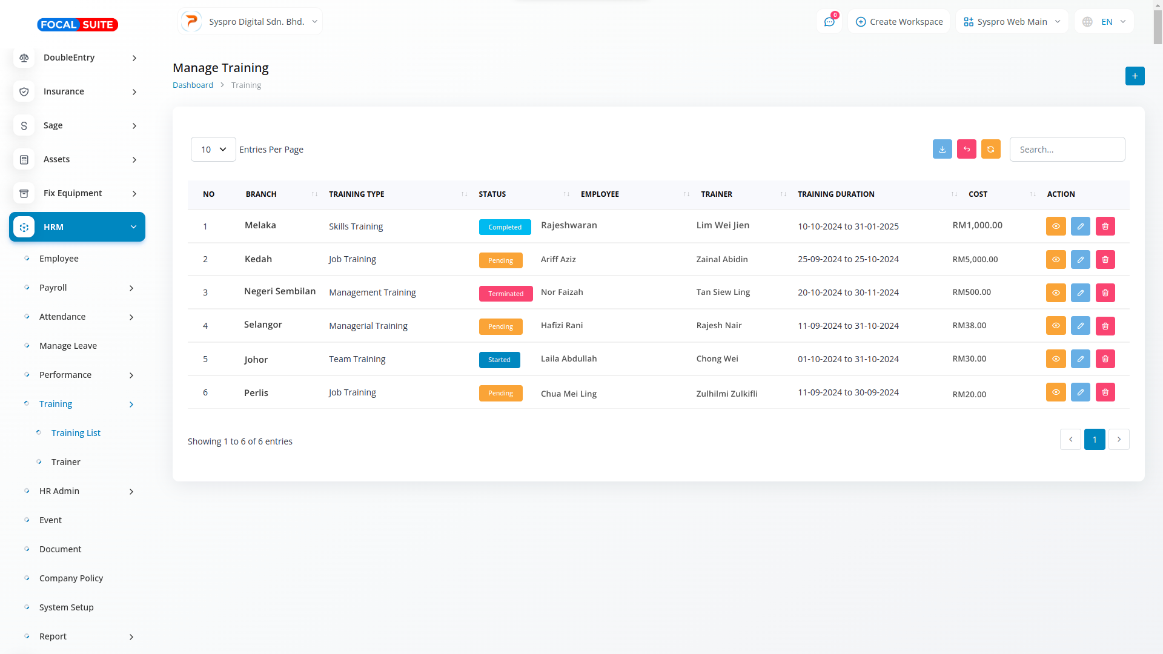Edit the Kedah training row
Viewport: 1163px width, 654px height.
[1080, 259]
